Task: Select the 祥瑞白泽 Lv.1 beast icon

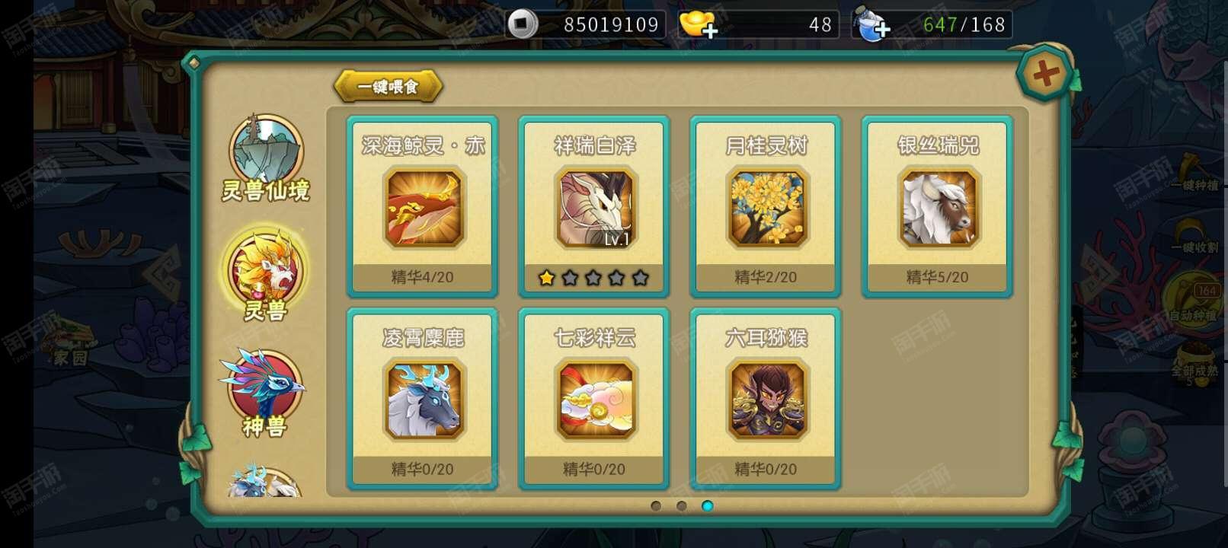Action: [595, 209]
